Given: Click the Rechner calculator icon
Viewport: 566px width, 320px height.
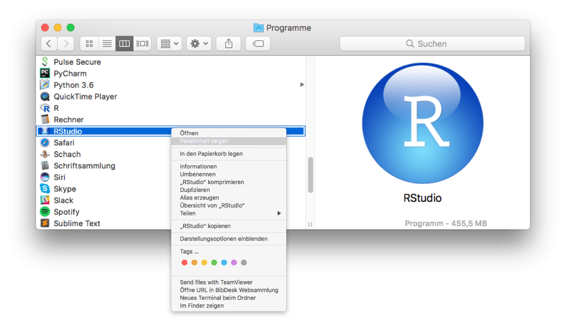Looking at the screenshot, I should (45, 119).
